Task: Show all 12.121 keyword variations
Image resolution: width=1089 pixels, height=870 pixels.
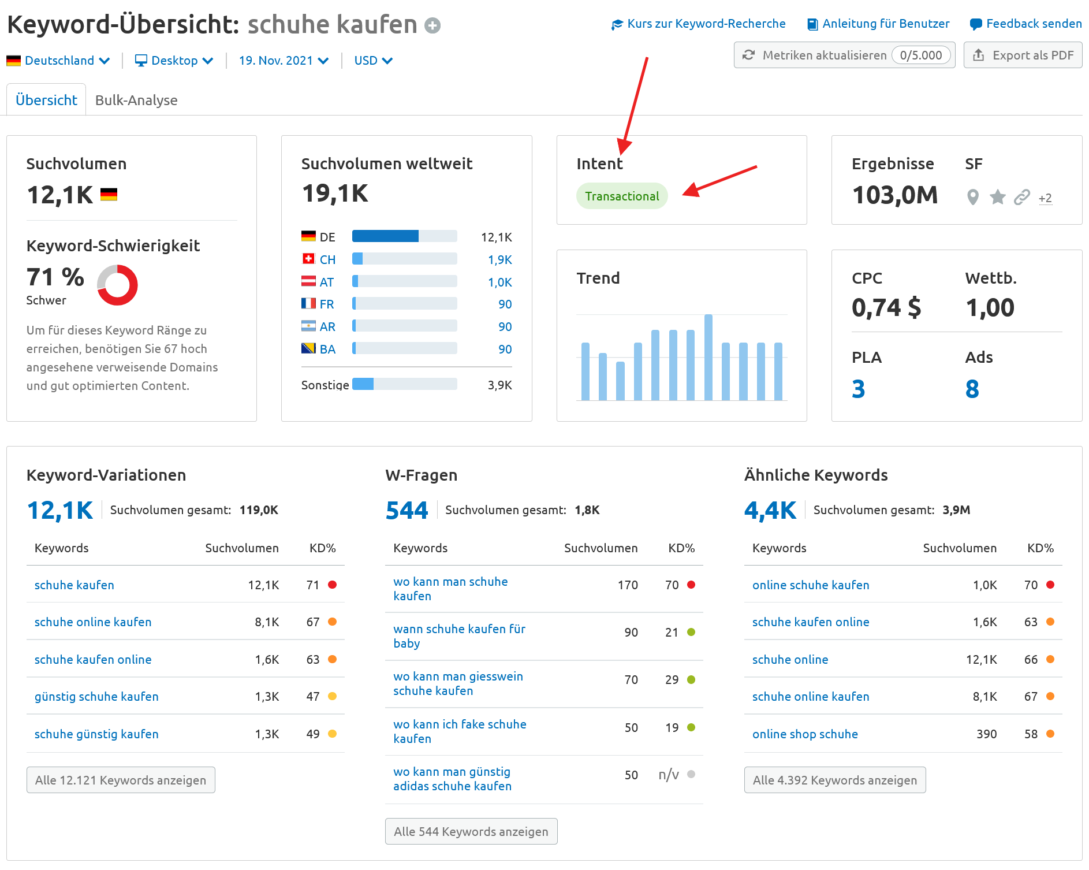Action: coord(121,780)
